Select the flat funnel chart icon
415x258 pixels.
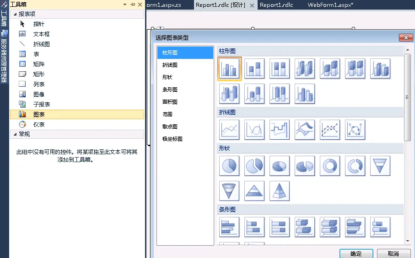pos(380,166)
